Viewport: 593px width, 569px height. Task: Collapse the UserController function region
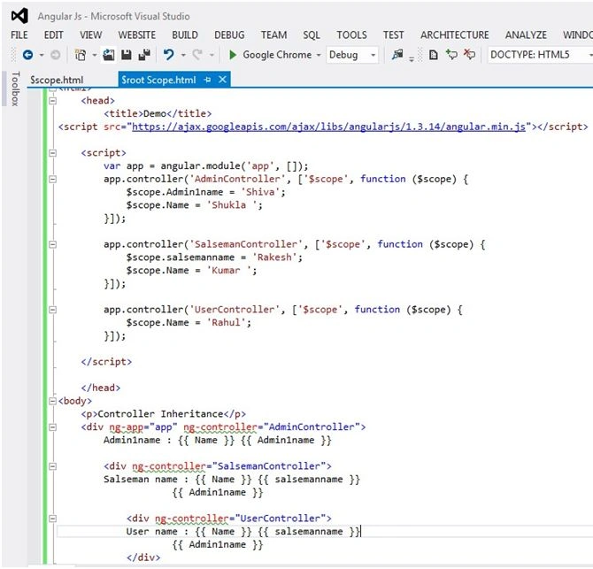coord(52,310)
